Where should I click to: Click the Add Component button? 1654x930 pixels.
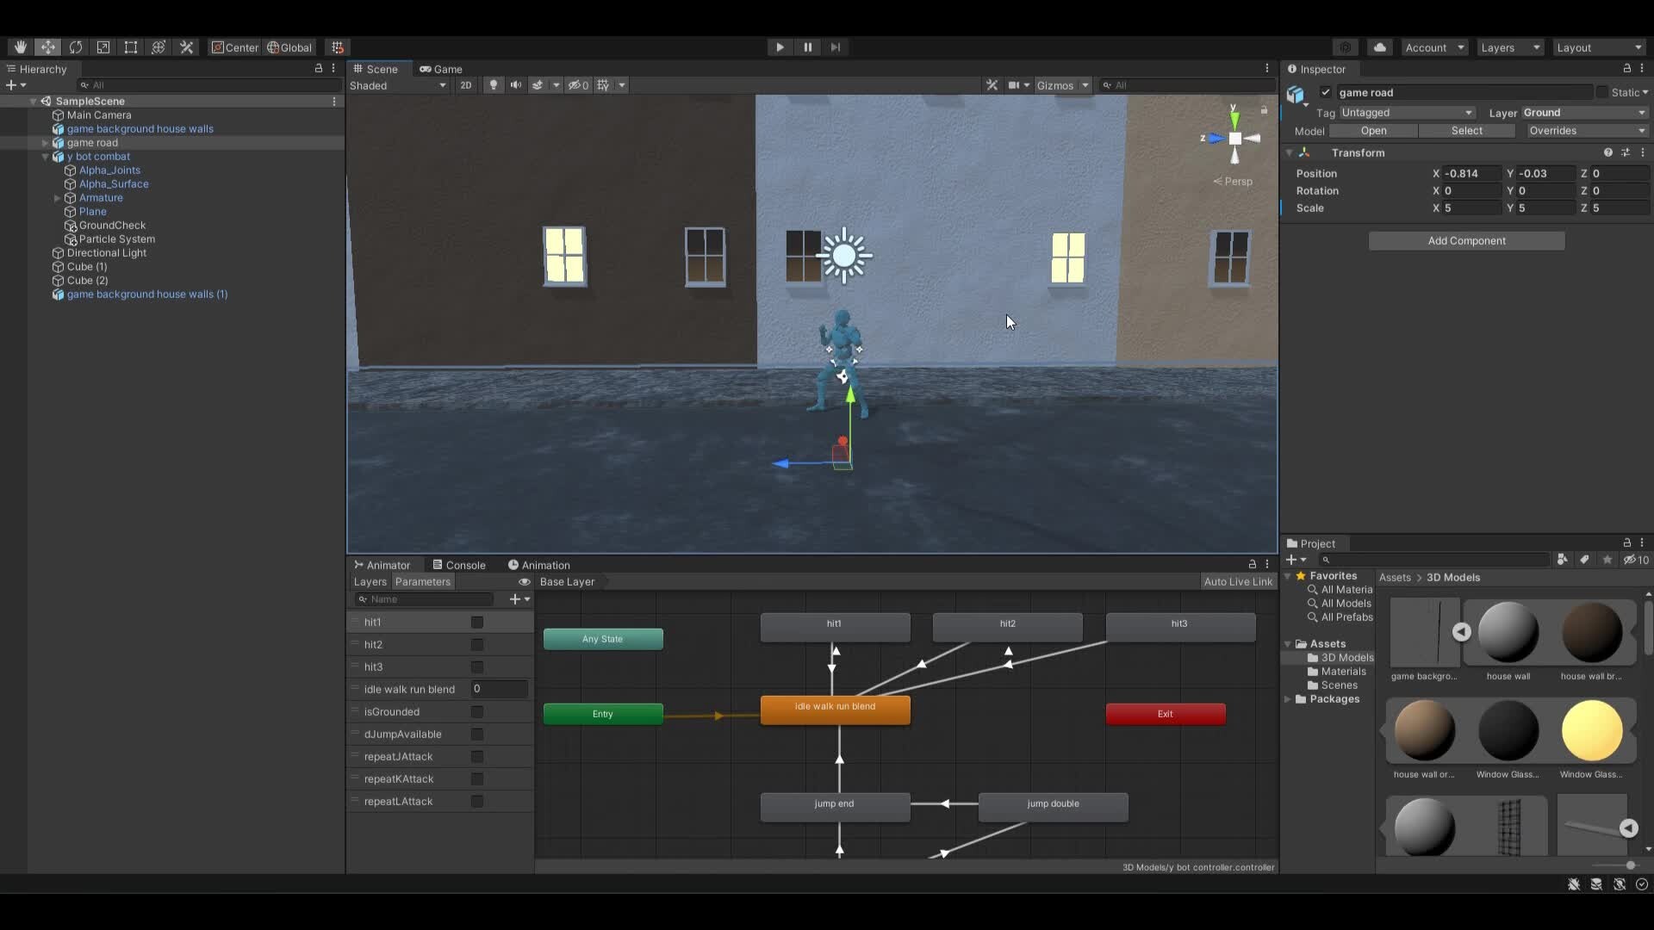click(1465, 240)
